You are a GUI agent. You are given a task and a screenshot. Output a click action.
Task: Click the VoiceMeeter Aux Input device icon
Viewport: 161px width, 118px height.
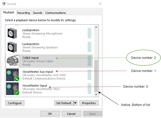[x=13, y=75]
